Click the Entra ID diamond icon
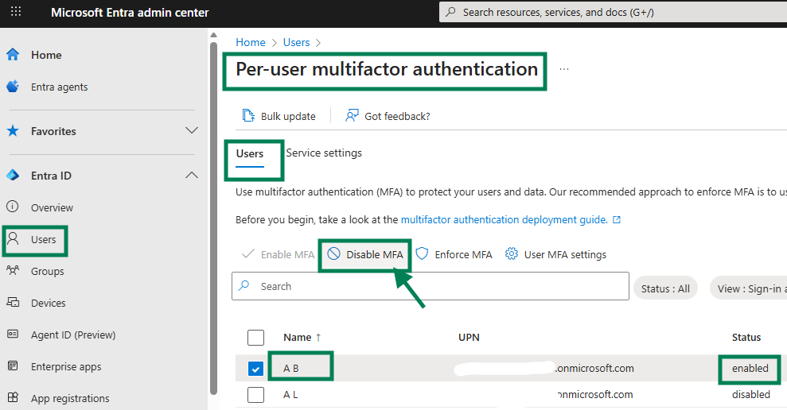 pyautogui.click(x=13, y=176)
